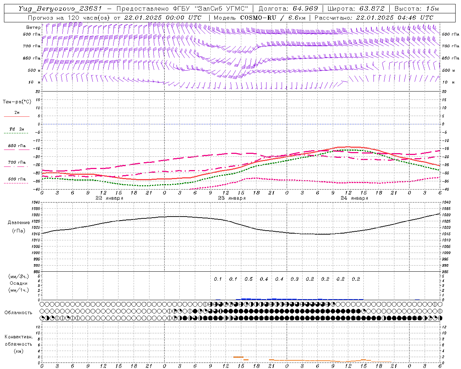Screen dimensions: 461x369
Task: Click the Ветер wind panel label
Action: pos(33,27)
